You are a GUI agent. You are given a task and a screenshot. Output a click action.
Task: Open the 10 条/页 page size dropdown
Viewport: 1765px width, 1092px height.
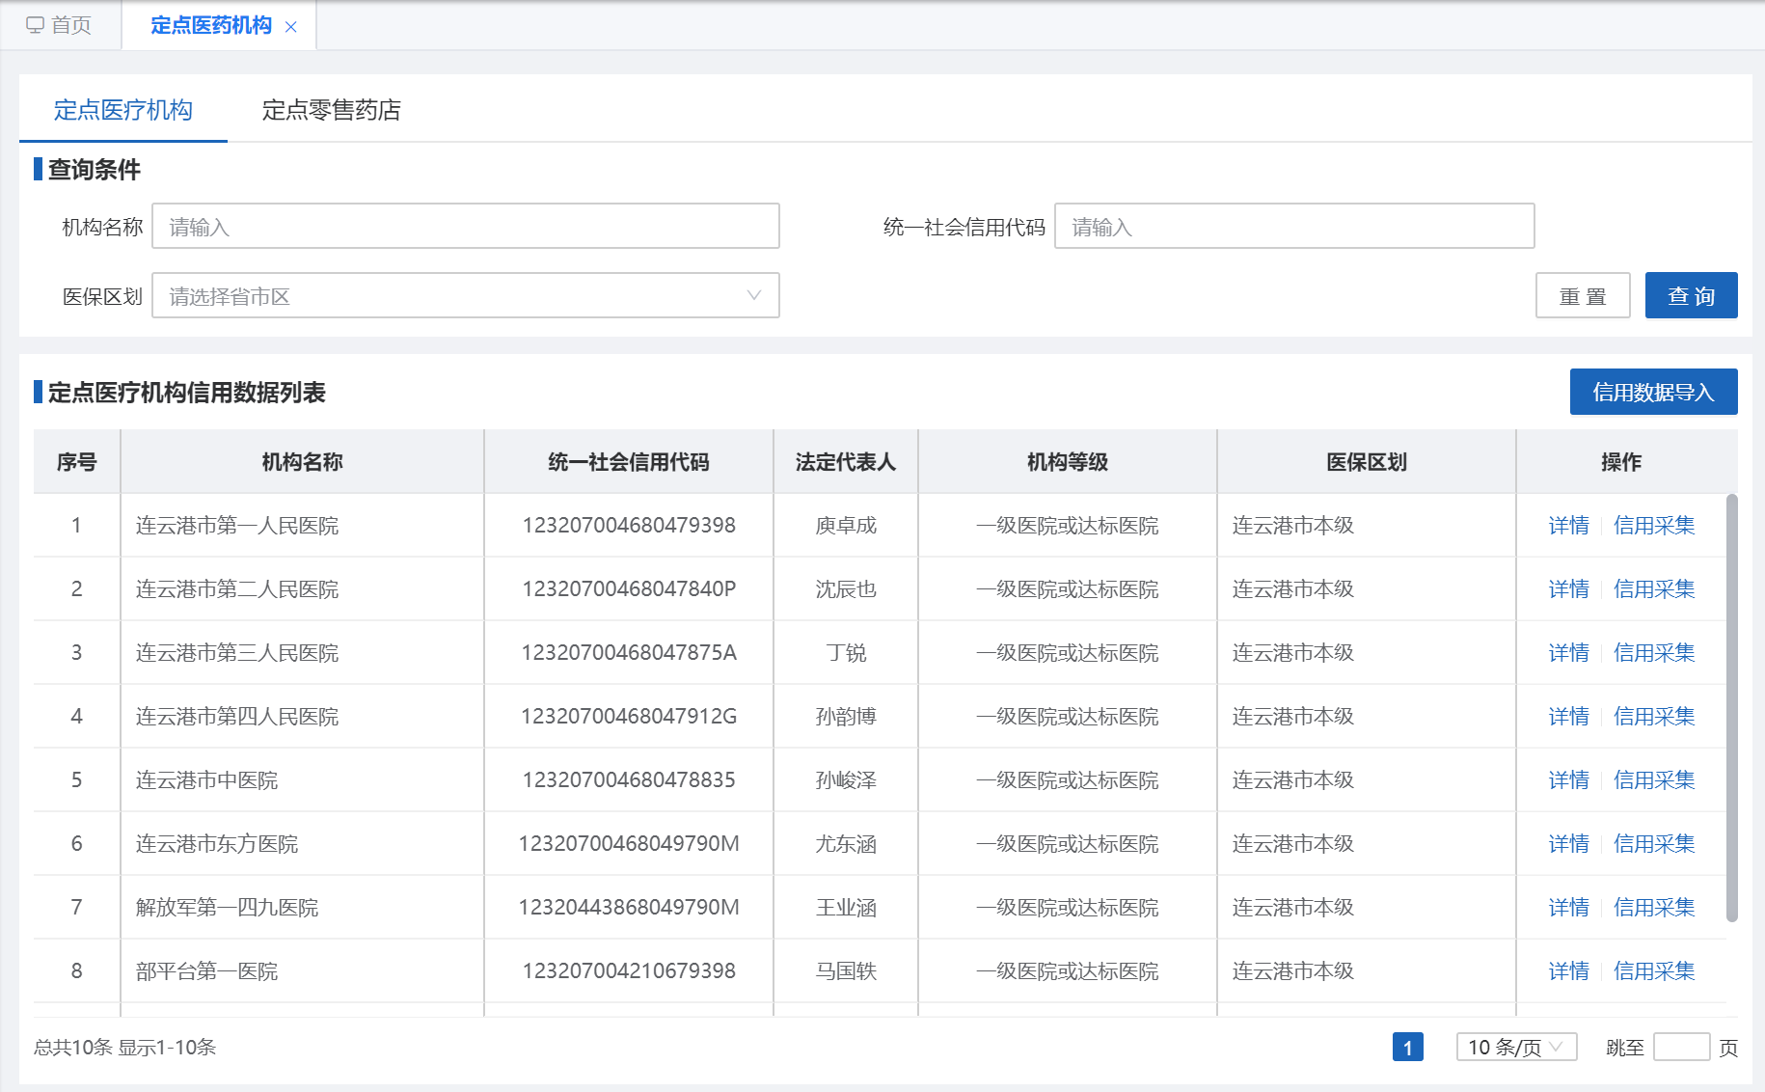[1516, 1047]
